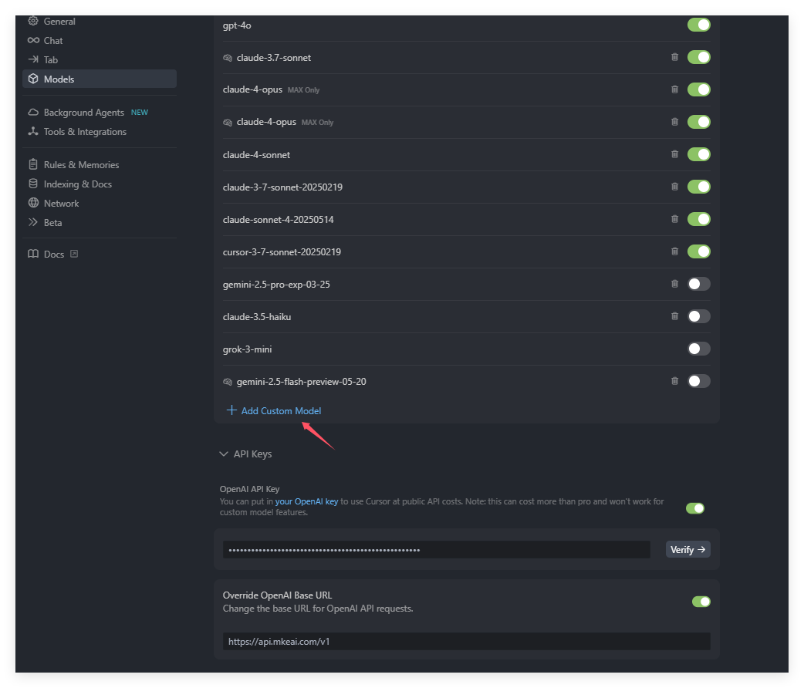Viewport: 804px width, 688px height.
Task: Click the Indexing & Docs database icon
Action: pos(33,184)
